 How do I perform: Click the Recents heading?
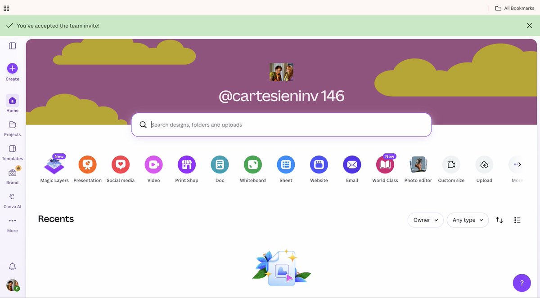[x=56, y=219]
